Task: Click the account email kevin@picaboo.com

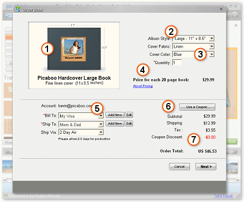Action: pyautogui.click(x=75, y=106)
